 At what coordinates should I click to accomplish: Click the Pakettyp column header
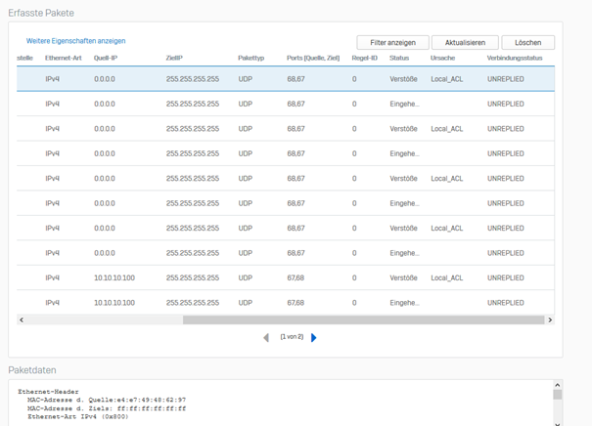pyautogui.click(x=251, y=58)
